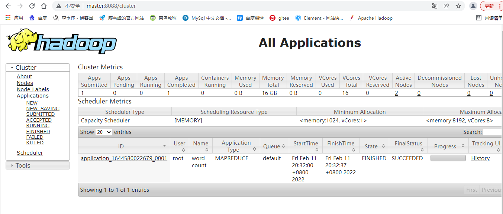Click the share page icon
Image resolution: width=503 pixels, height=214 pixels.
click(446, 6)
